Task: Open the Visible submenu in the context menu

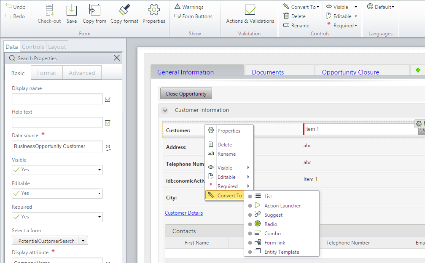Action: (229, 167)
